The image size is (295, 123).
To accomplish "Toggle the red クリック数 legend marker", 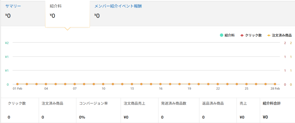I will [x=242, y=35].
